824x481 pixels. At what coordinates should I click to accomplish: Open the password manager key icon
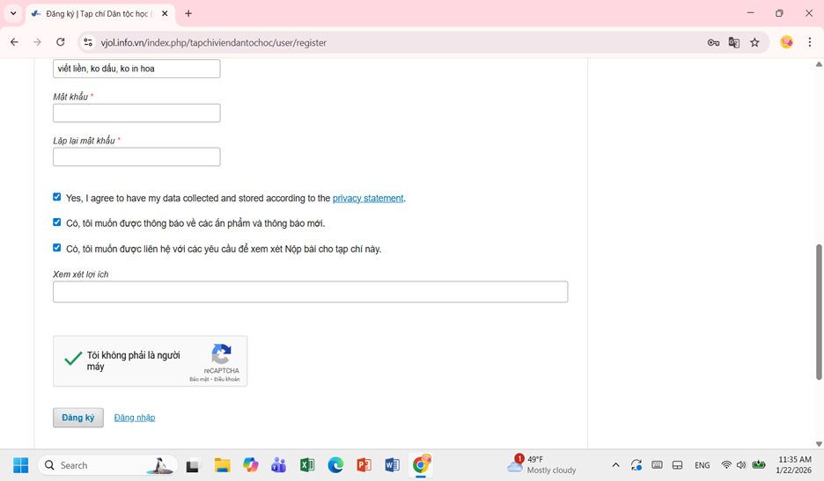tap(713, 42)
